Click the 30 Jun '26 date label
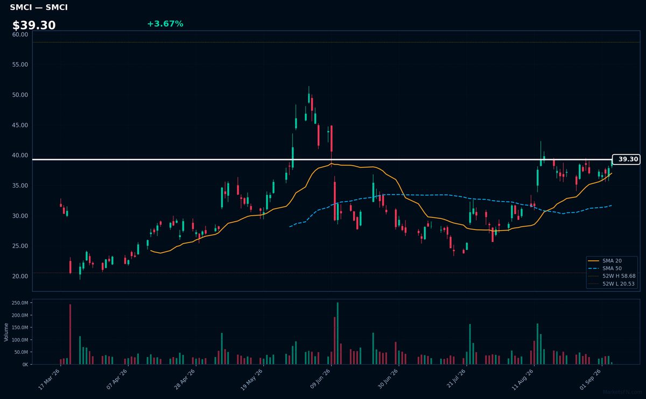This screenshot has height=399, width=646. (x=387, y=379)
